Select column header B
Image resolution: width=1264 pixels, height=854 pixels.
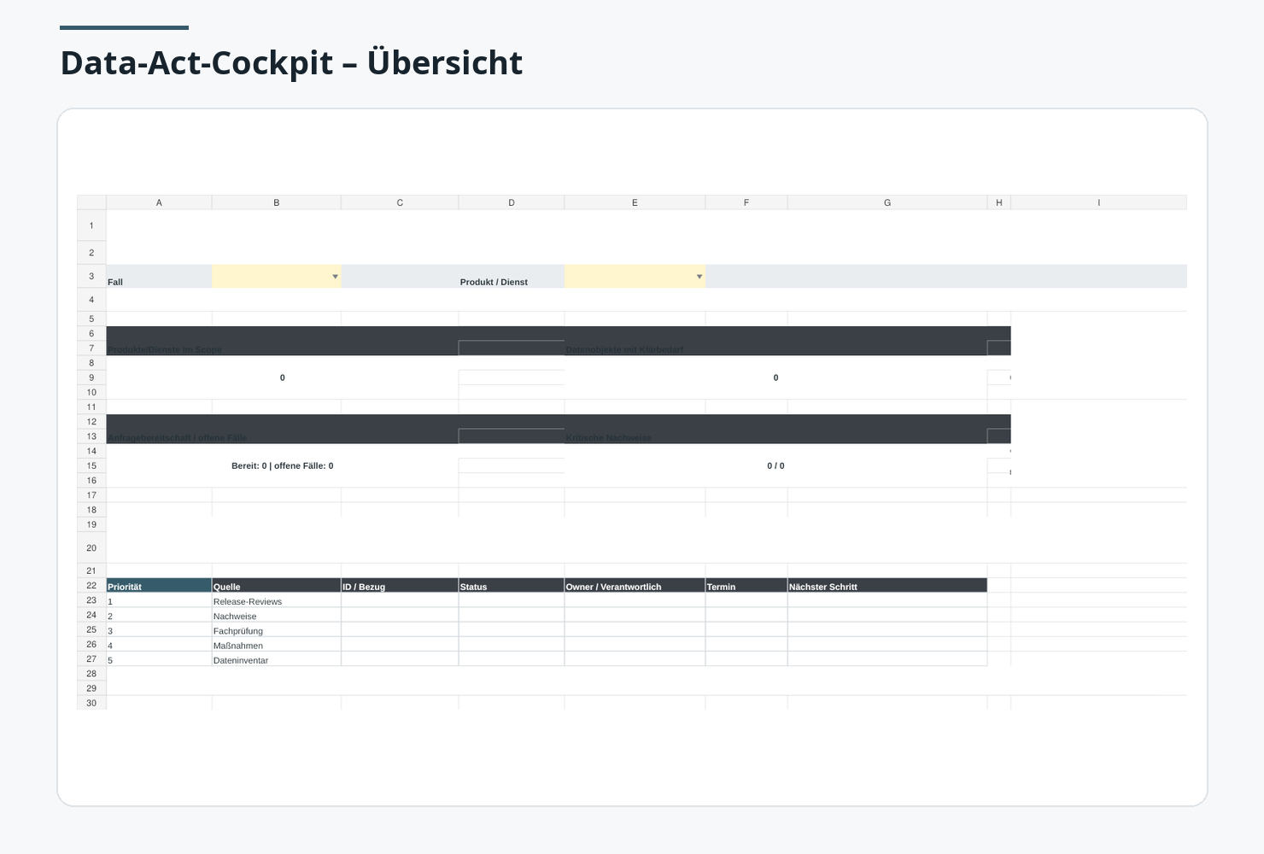277,202
